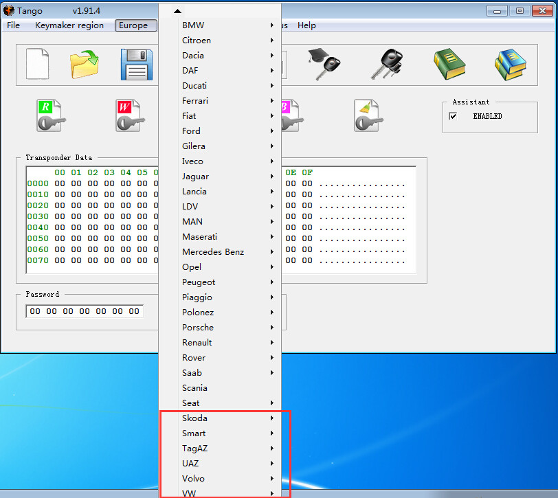This screenshot has width=558, height=498.
Task: Click the graduation cap key icon
Action: coord(323,64)
